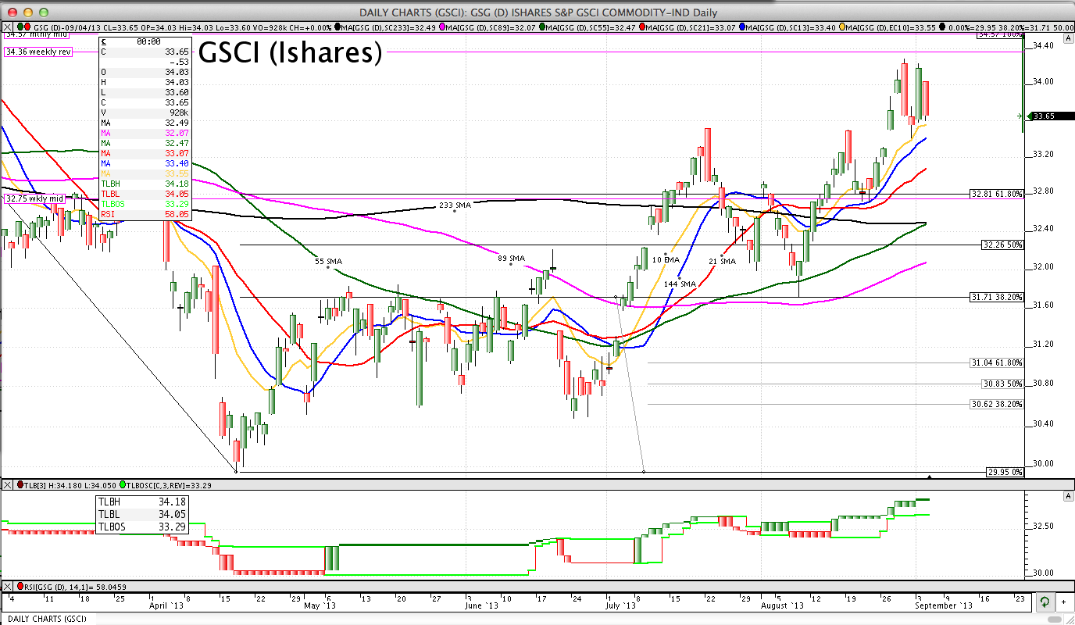1075x625 pixels.
Task: Click the red dot for MA SC21
Action: tap(642, 27)
